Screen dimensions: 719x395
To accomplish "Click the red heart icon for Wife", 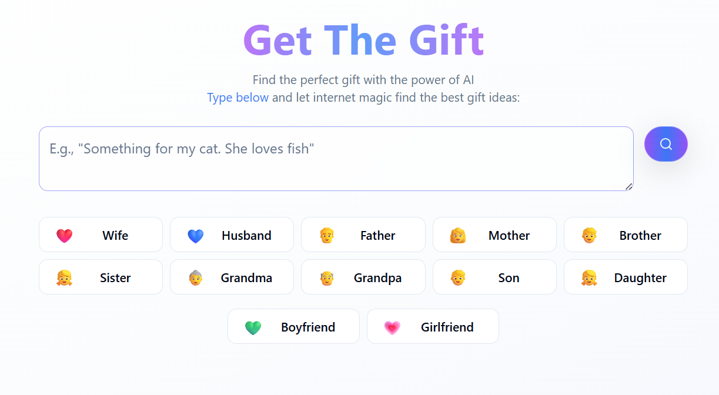I will pos(64,236).
